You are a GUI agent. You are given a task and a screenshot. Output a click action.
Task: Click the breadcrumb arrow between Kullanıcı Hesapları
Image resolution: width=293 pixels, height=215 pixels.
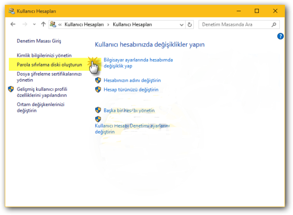[x=108, y=25]
